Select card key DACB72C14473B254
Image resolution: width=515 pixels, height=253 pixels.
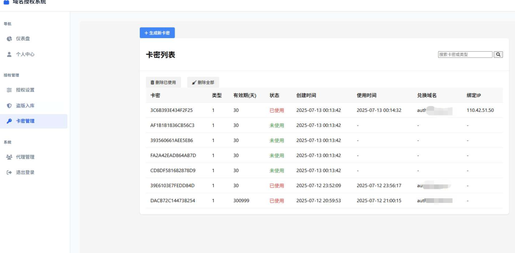click(x=173, y=201)
